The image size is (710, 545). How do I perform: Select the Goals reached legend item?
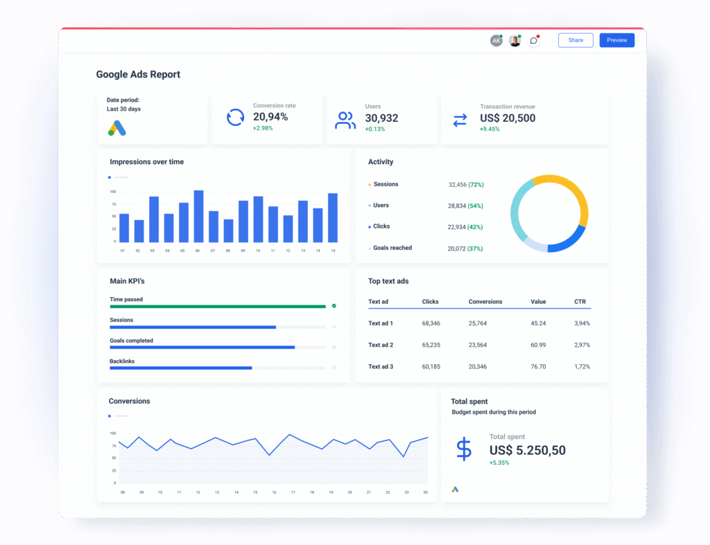pyautogui.click(x=390, y=248)
